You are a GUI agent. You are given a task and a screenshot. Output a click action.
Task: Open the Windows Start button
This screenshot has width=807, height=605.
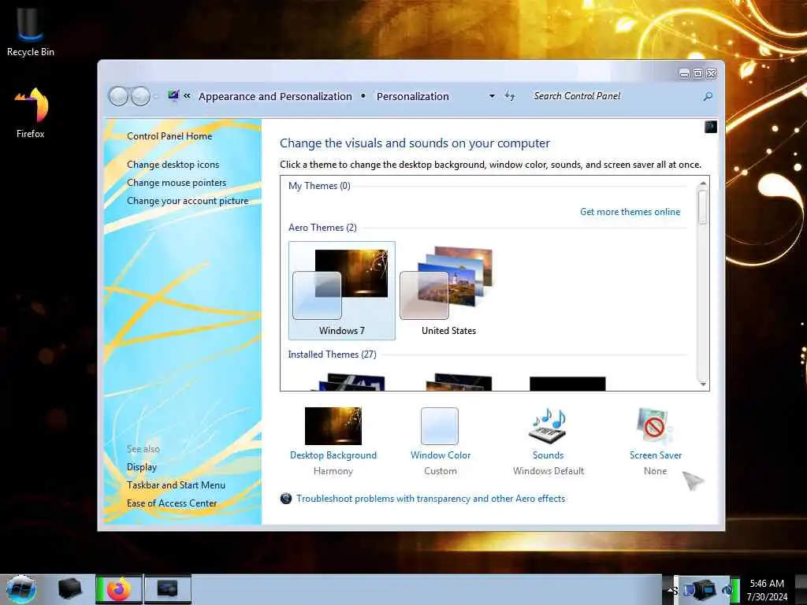click(21, 589)
